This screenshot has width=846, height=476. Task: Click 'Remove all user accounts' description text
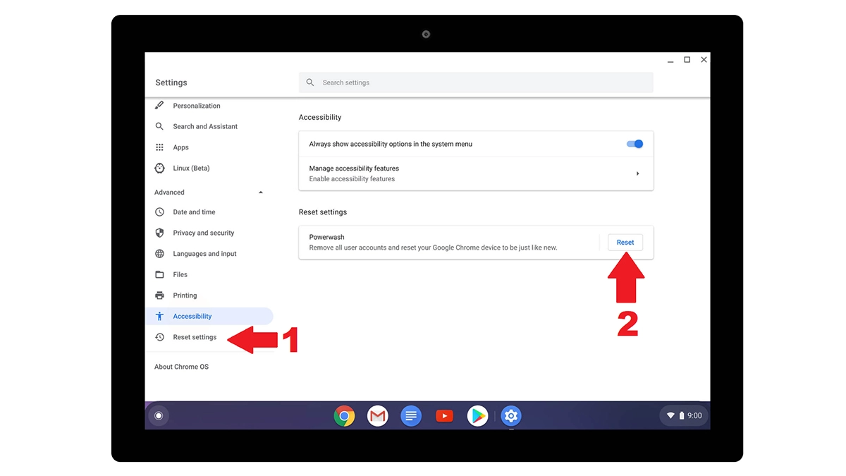pos(433,248)
